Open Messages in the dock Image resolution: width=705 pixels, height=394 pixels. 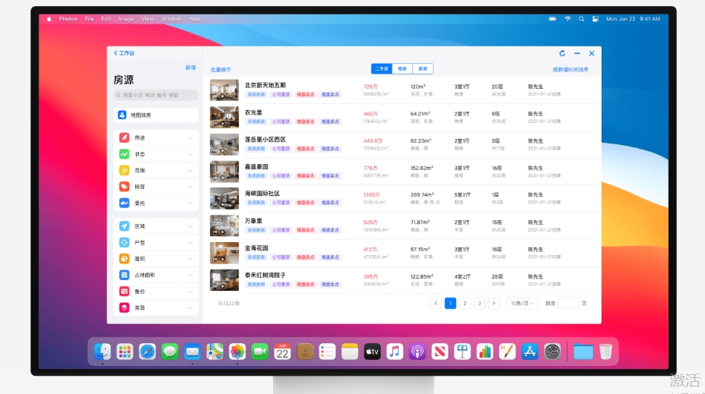(170, 351)
